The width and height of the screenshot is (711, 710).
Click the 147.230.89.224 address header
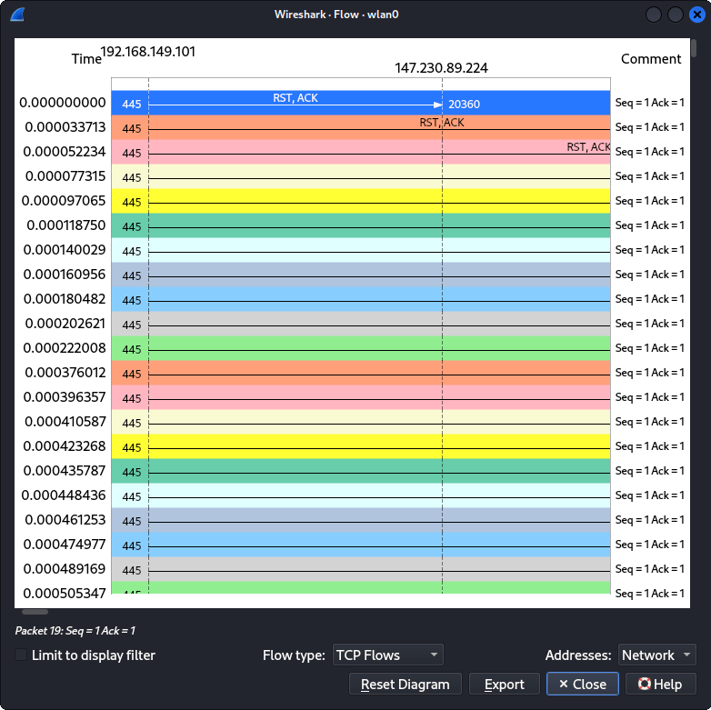441,68
